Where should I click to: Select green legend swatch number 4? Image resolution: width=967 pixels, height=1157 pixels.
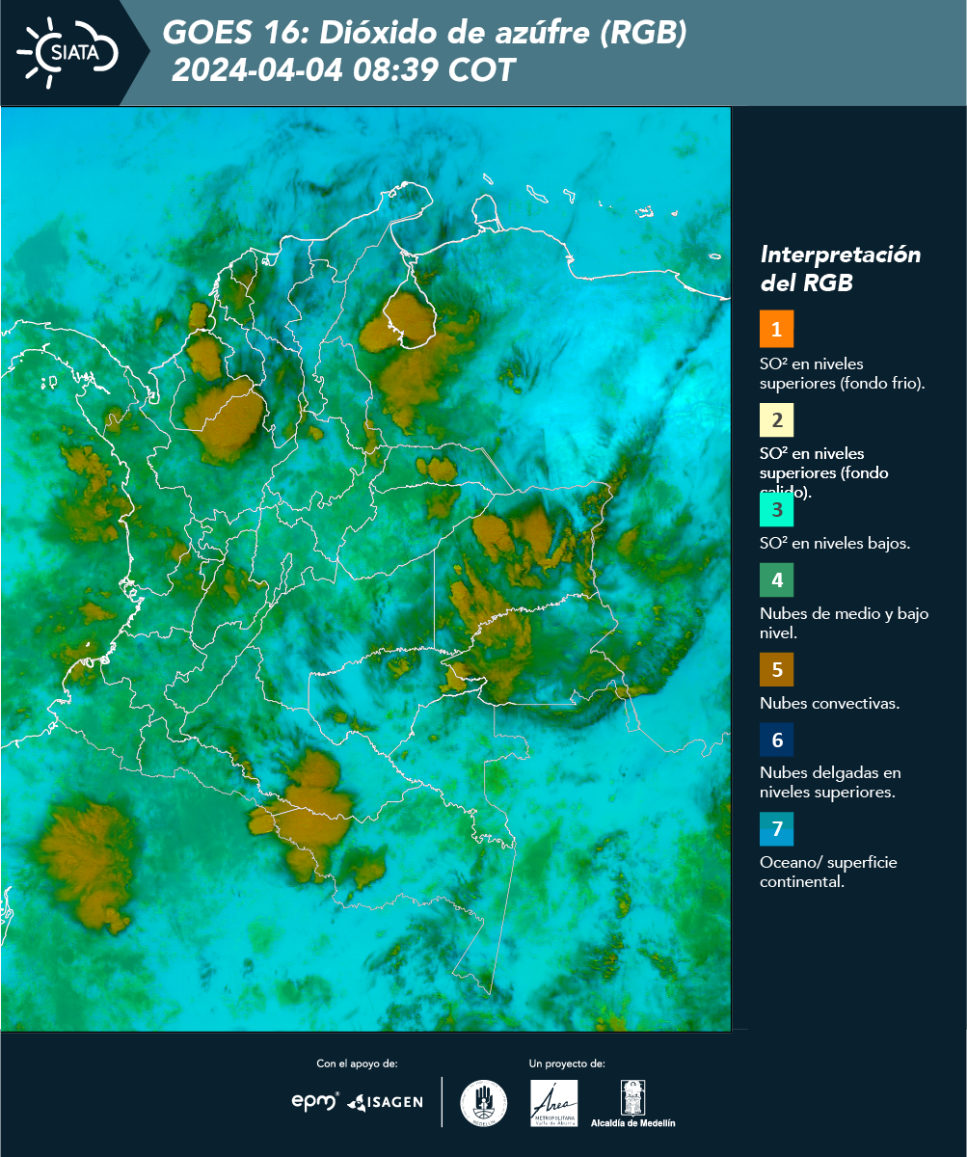pos(776,579)
